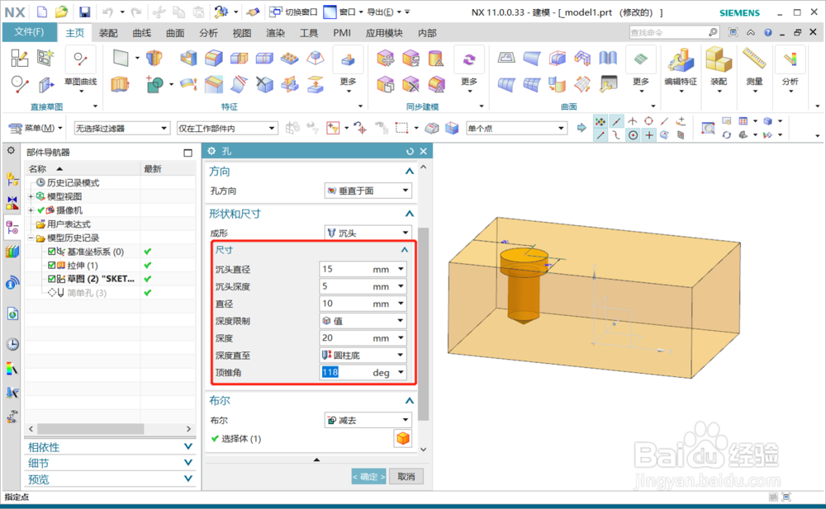Toggle the Datum Coordinate System (基准坐标系) checkbox
826x509 pixels.
(x=51, y=252)
